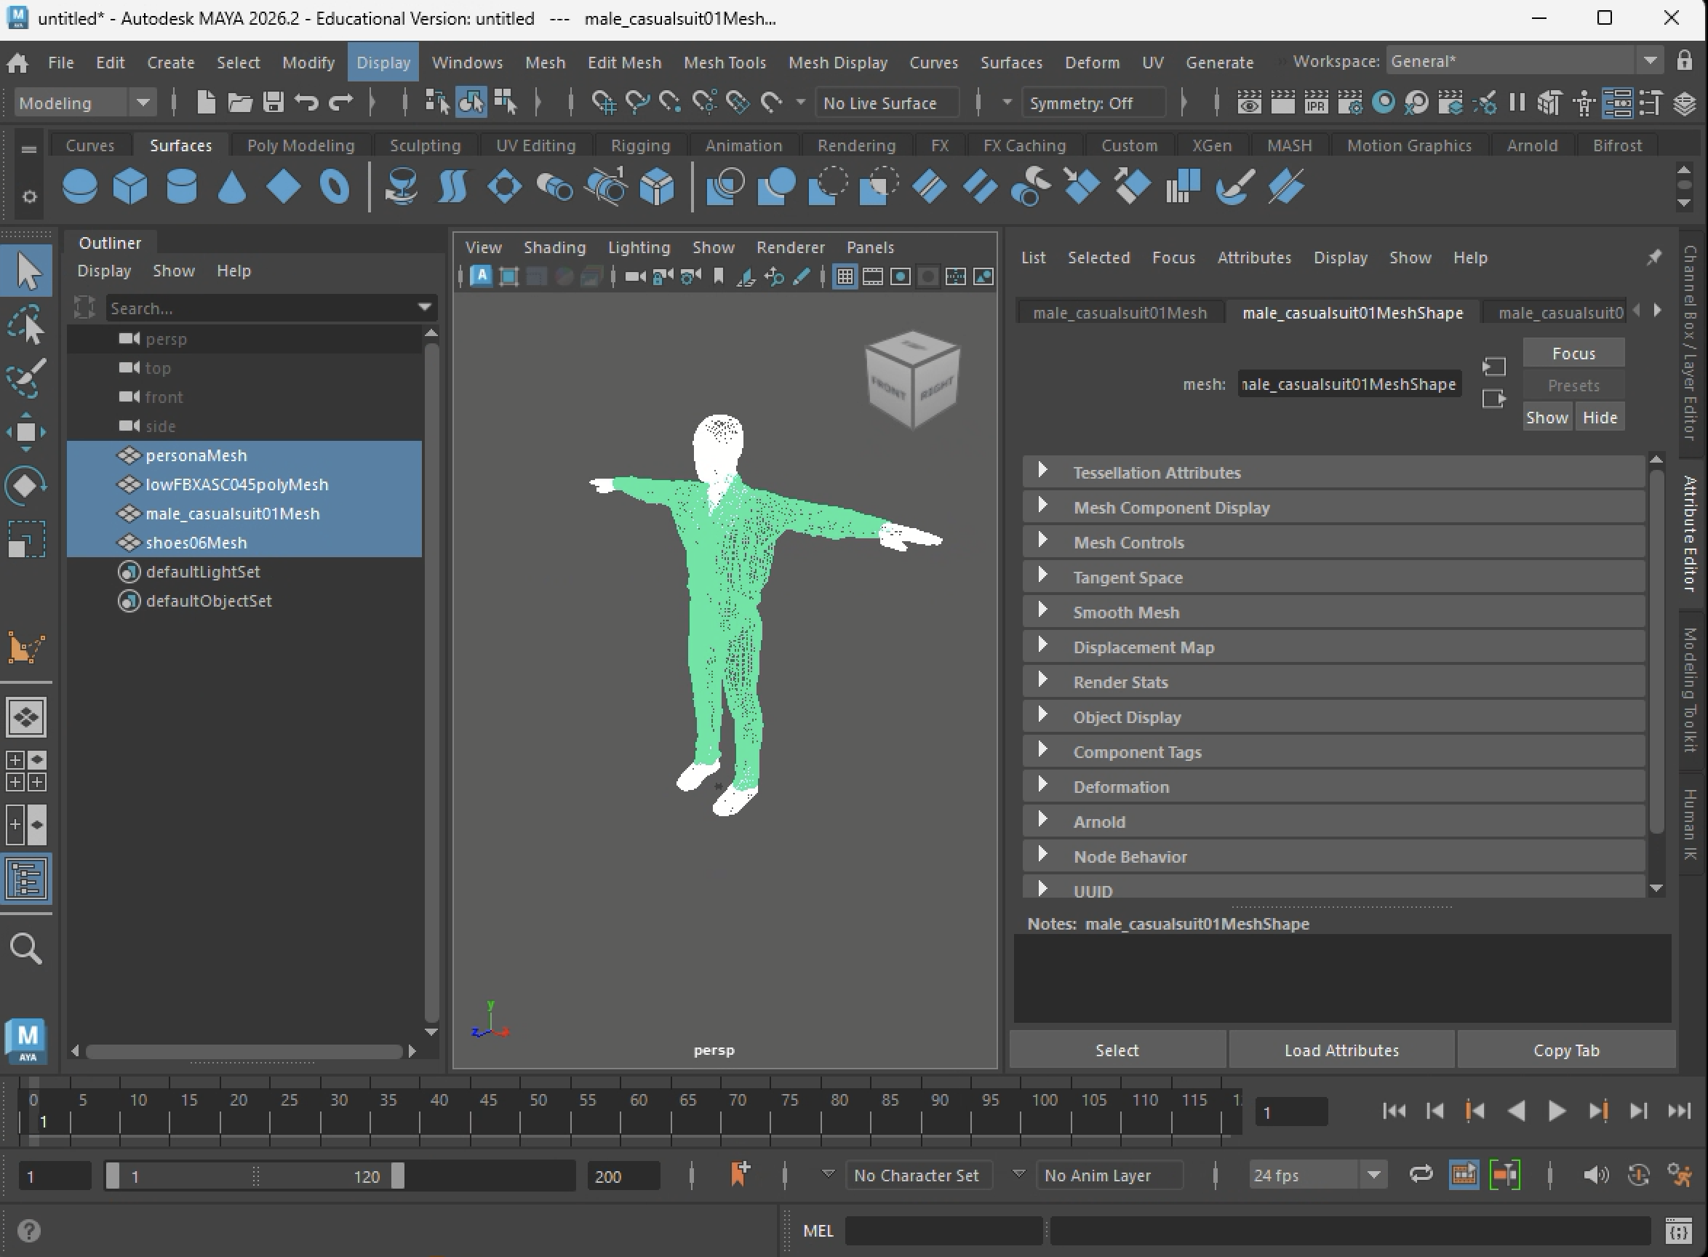Select the Rotate tool in toolbox
This screenshot has height=1257, width=1708.
pos(26,485)
